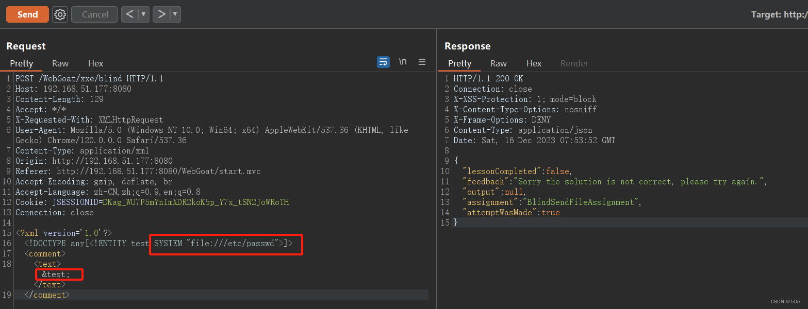Click the Content-Type: application/json response header
This screenshot has height=309, width=808.
[x=523, y=130]
